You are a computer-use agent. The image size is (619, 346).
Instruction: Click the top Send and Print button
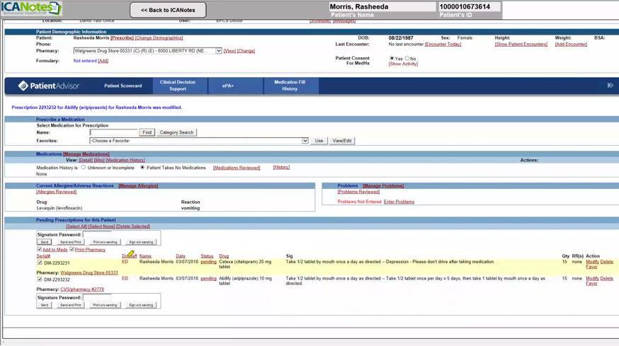(72, 242)
